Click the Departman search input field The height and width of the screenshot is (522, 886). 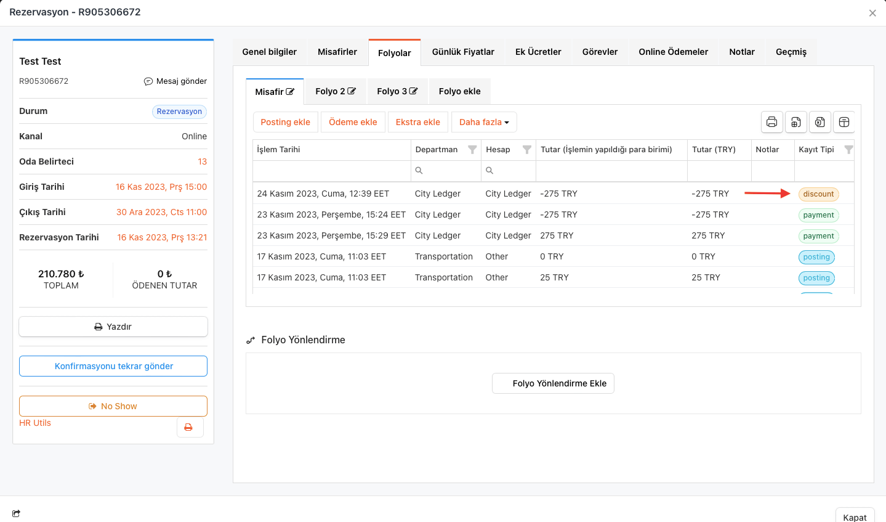tap(449, 171)
